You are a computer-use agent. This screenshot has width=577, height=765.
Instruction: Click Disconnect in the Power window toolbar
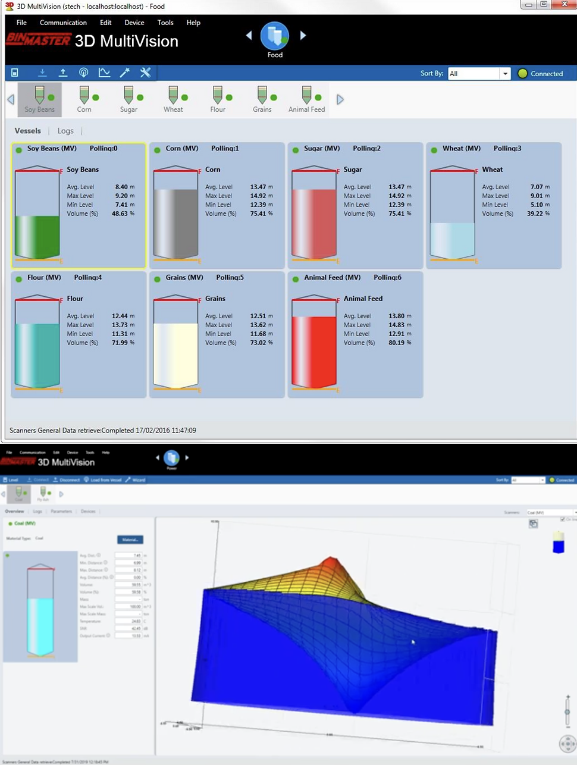[67, 480]
